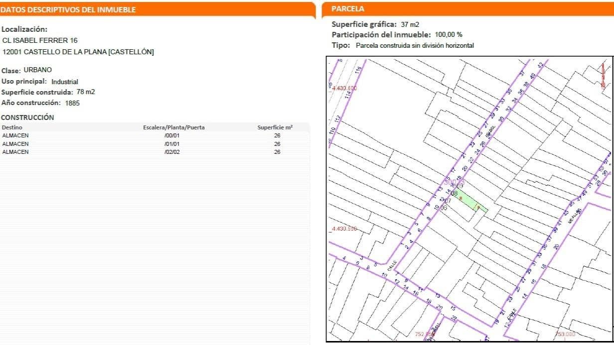The height and width of the screenshot is (345, 614).
Task: Click the red north arrow symbol
Action: tap(603, 74)
